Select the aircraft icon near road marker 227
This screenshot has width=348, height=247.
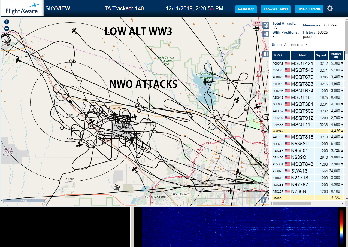coord(257,106)
